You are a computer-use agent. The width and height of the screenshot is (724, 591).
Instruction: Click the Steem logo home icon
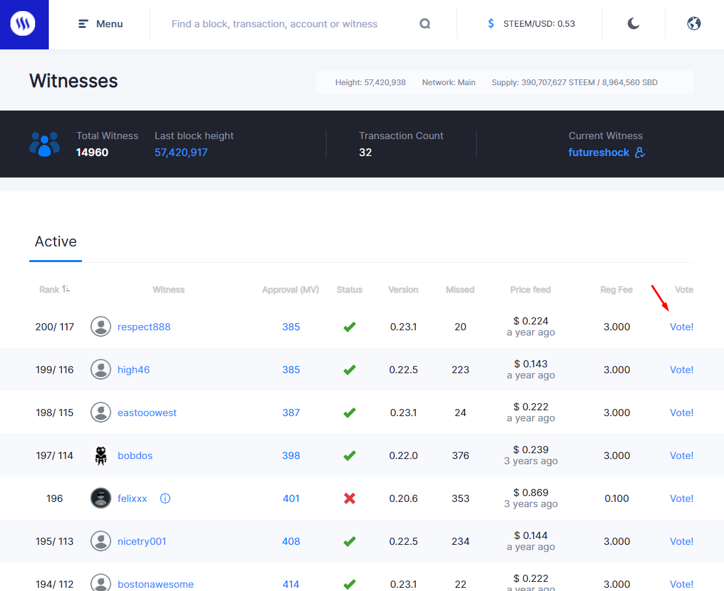(x=23, y=23)
